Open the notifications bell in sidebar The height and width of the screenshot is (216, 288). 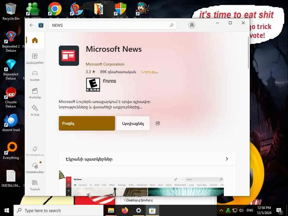[x=35, y=151]
